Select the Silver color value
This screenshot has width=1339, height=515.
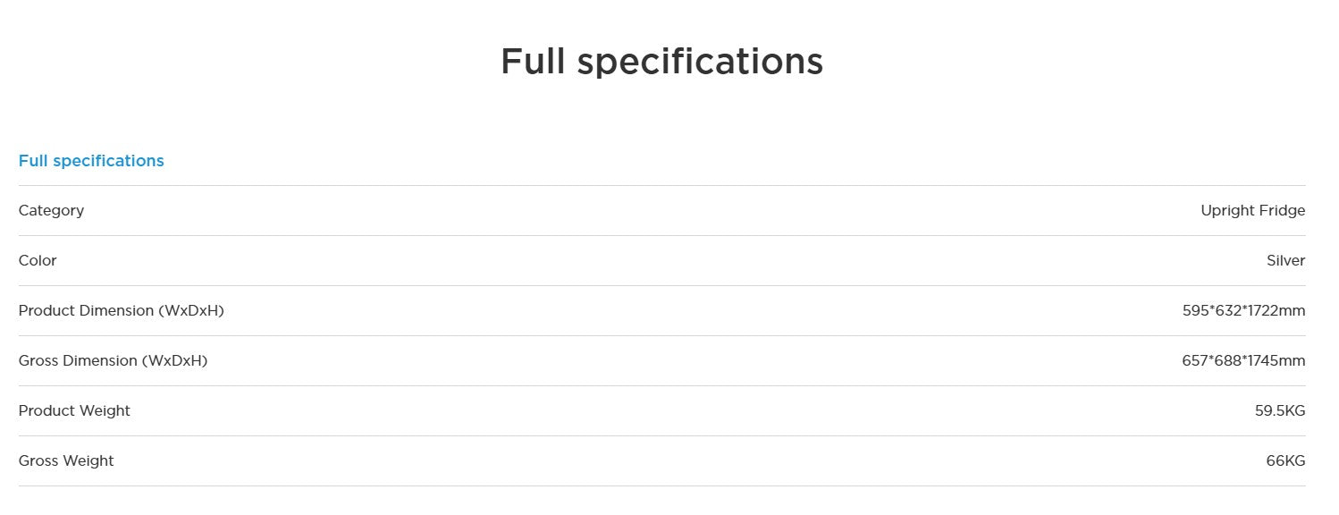click(1285, 261)
